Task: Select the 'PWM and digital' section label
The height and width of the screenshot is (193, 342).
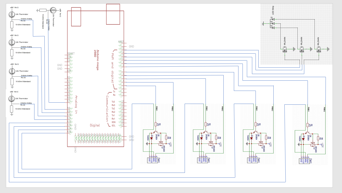Action: (x=112, y=68)
